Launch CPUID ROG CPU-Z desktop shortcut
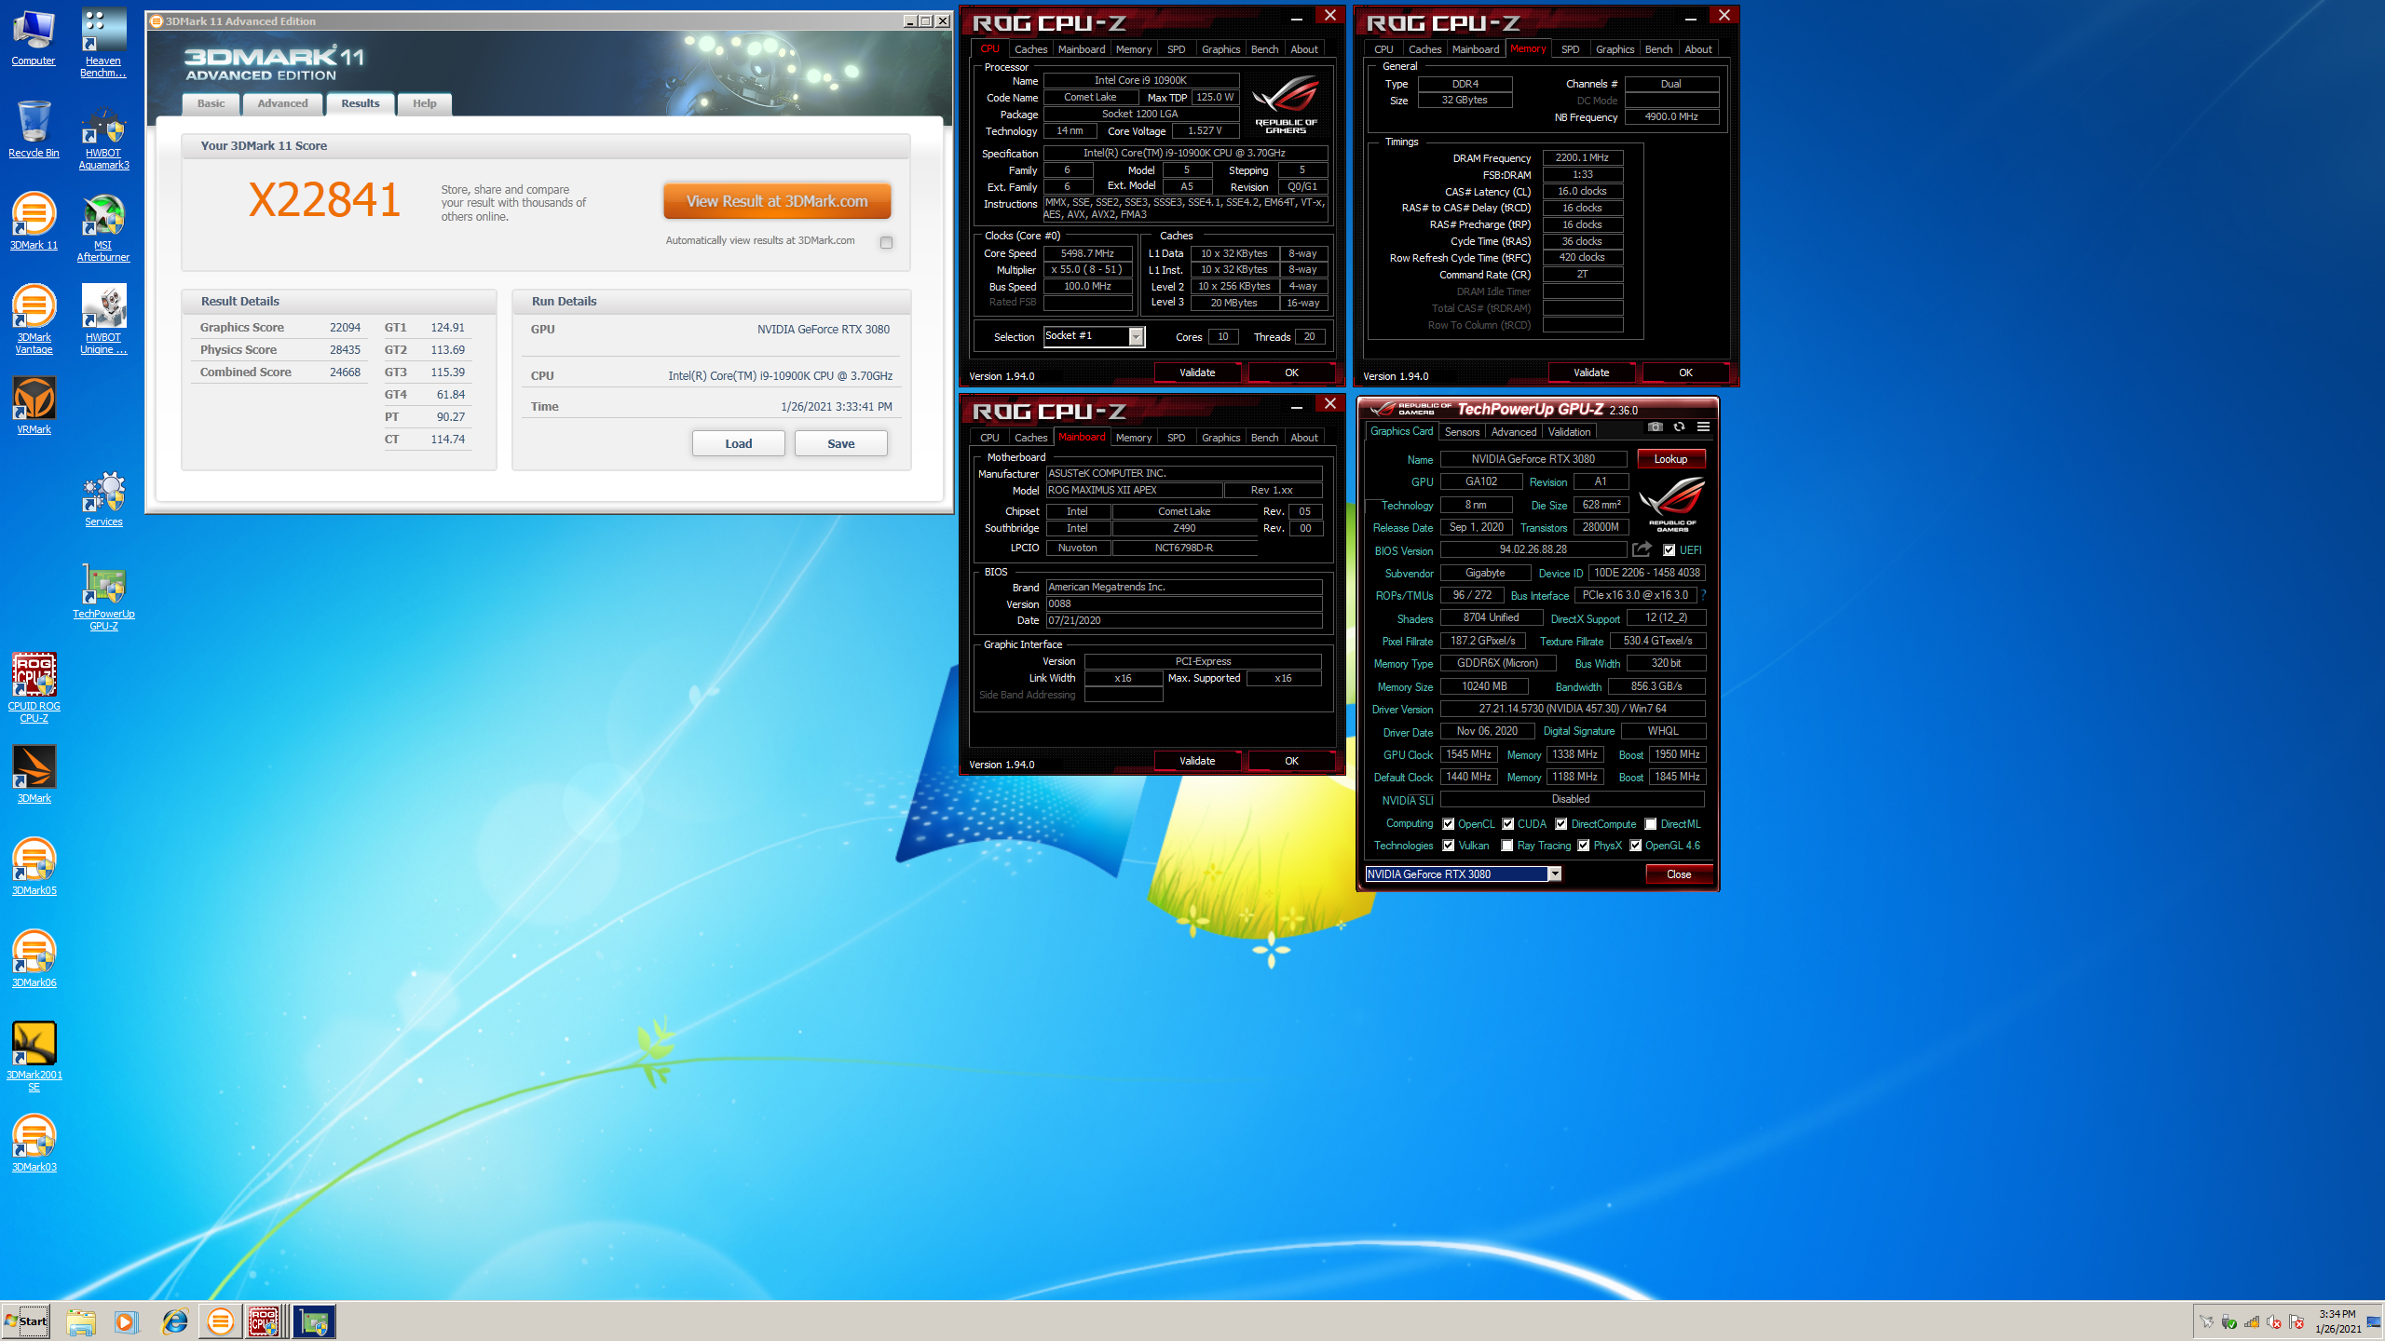The height and width of the screenshot is (1341, 2385). point(34,688)
